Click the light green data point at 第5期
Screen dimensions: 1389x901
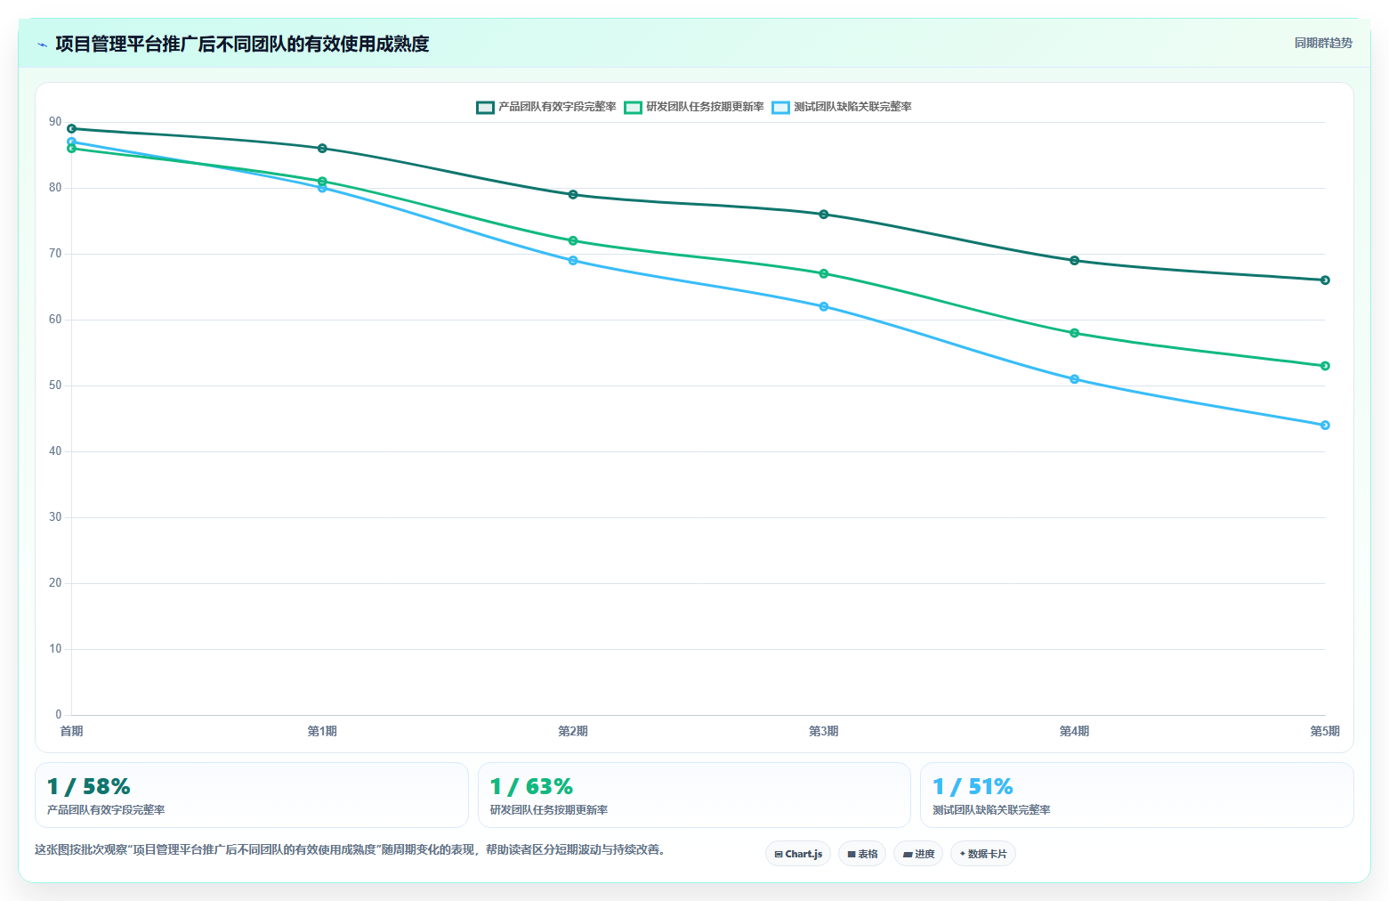pos(1325,366)
